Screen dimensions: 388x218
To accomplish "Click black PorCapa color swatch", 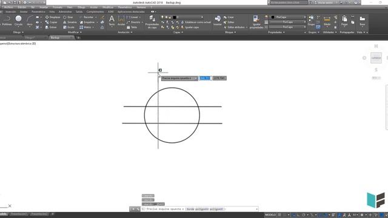I will (273, 17).
